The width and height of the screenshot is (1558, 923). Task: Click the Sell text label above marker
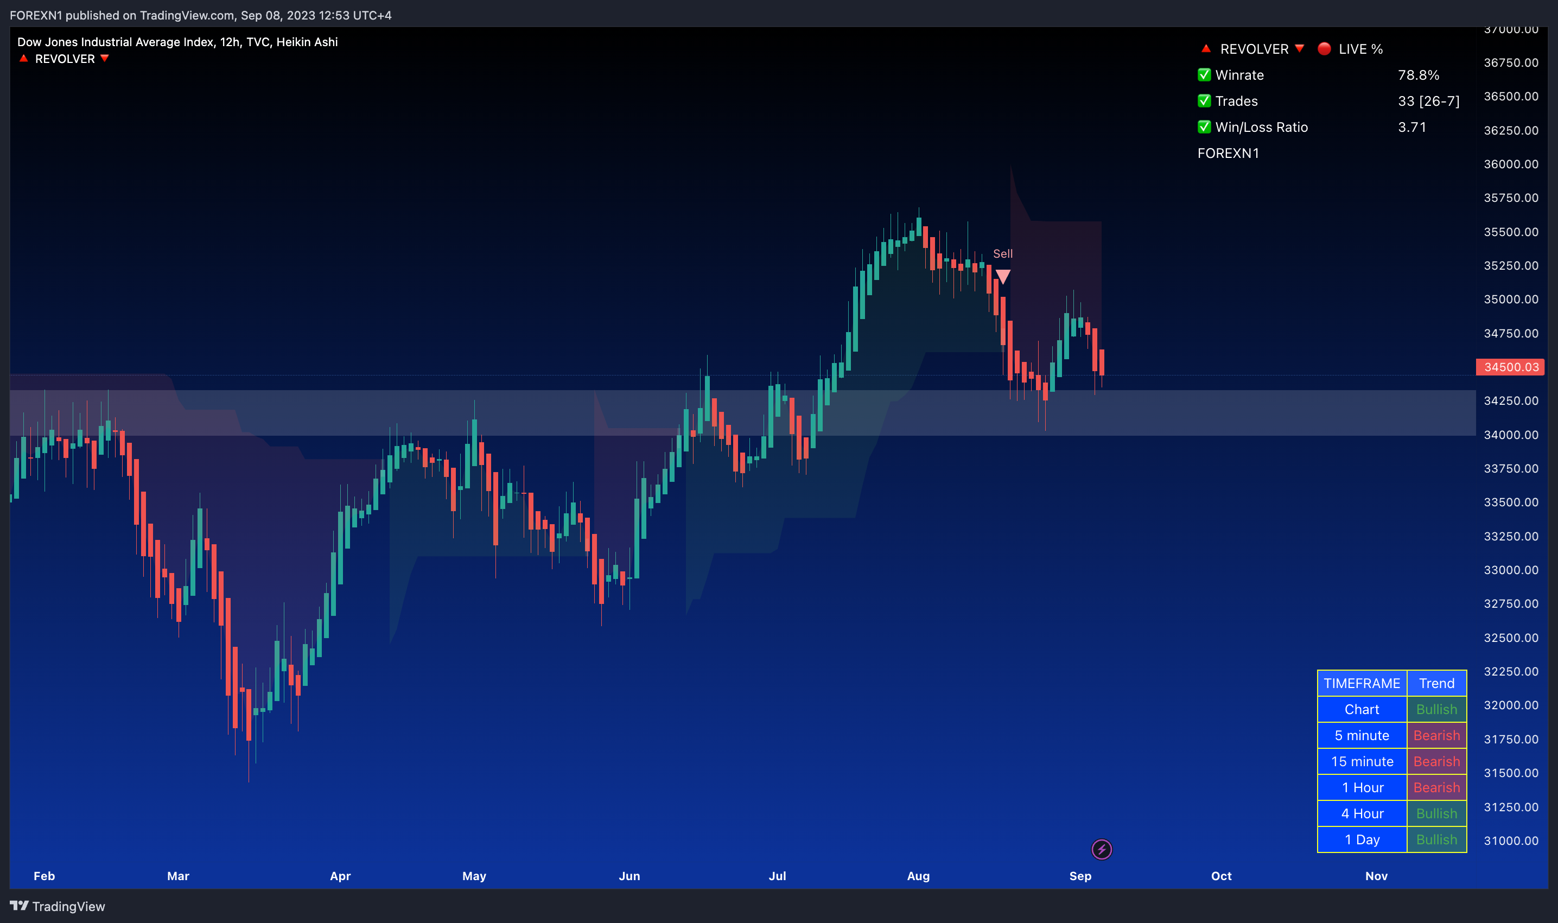(1003, 253)
